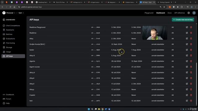Switch to the TSLA browser tab
Viewport: 198px width, 111px height.
(60, 2)
